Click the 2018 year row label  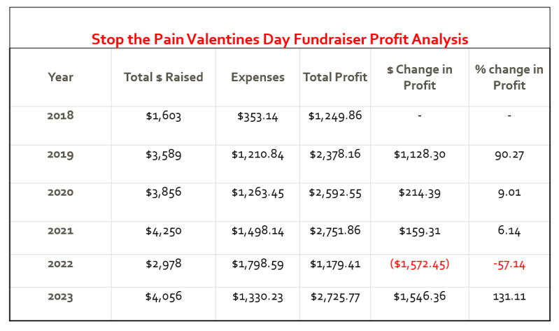pos(61,116)
